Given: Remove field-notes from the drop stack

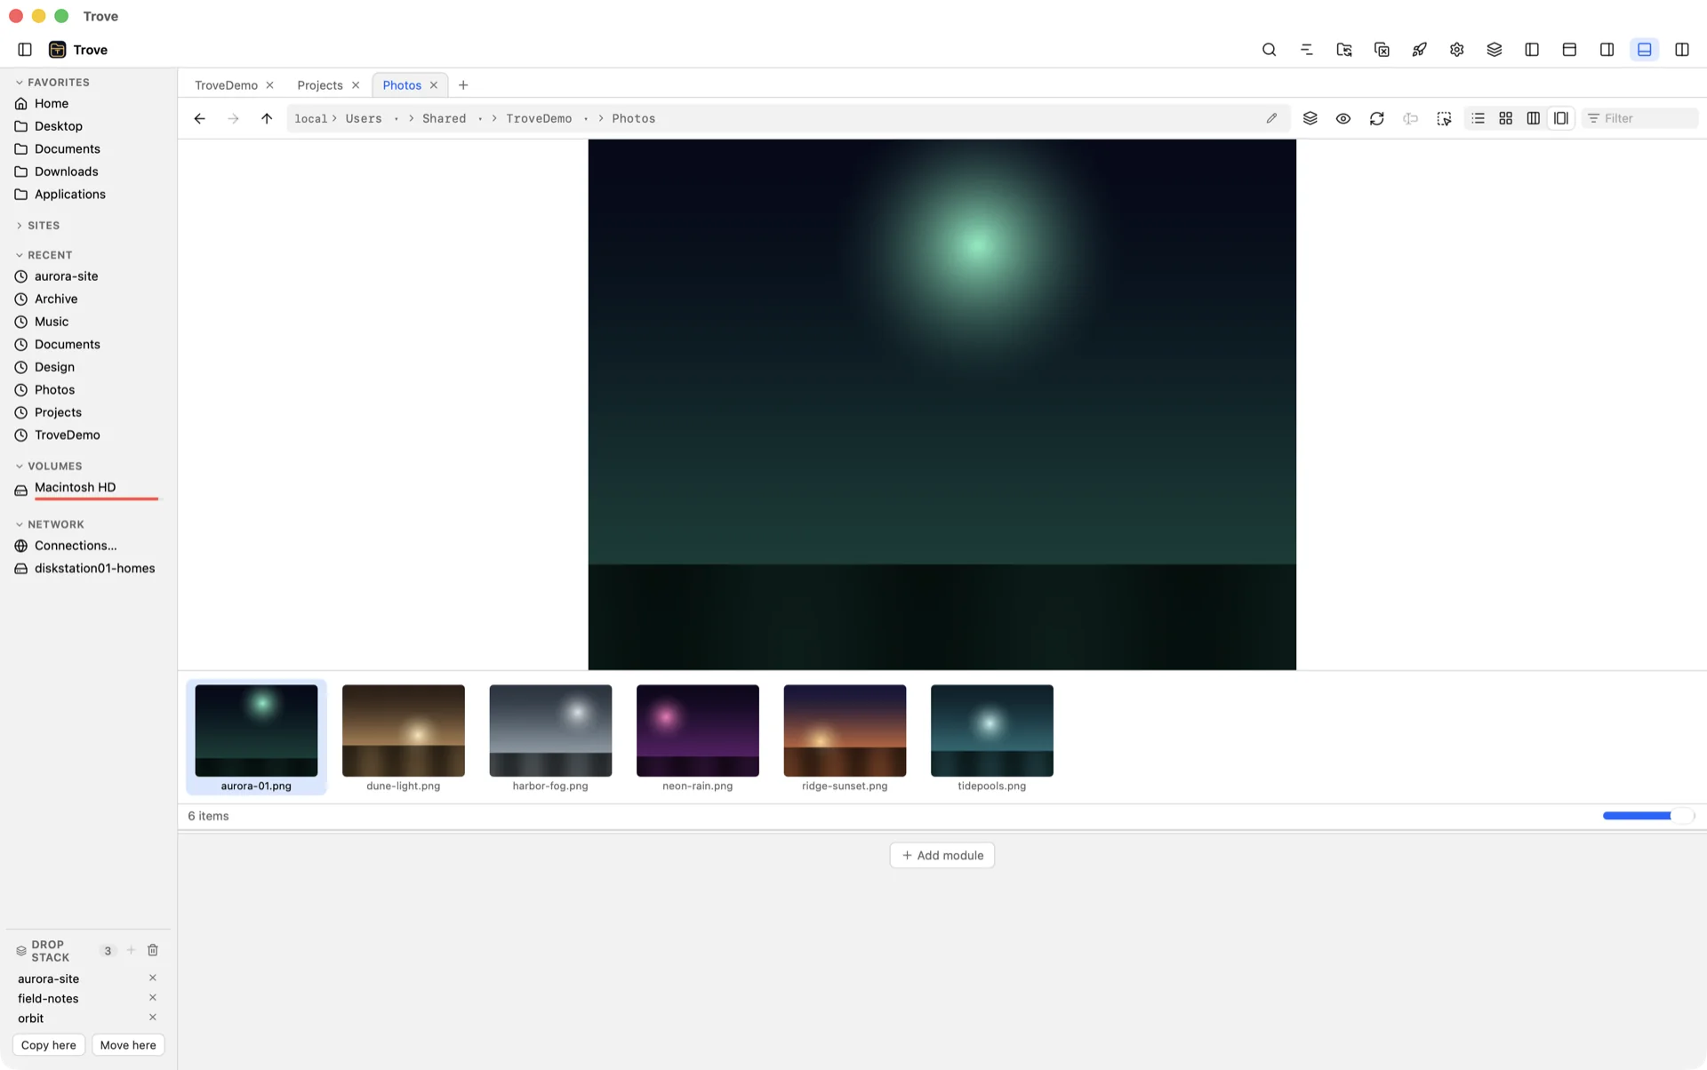Looking at the screenshot, I should coord(153,998).
